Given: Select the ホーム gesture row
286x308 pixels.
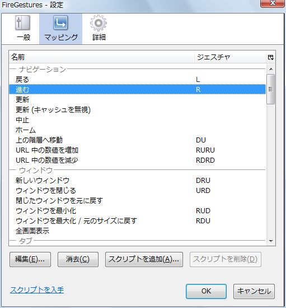Looking at the screenshot, I should point(137,130).
